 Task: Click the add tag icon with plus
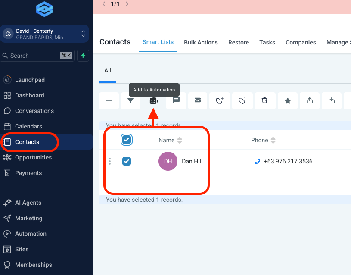[x=220, y=100]
